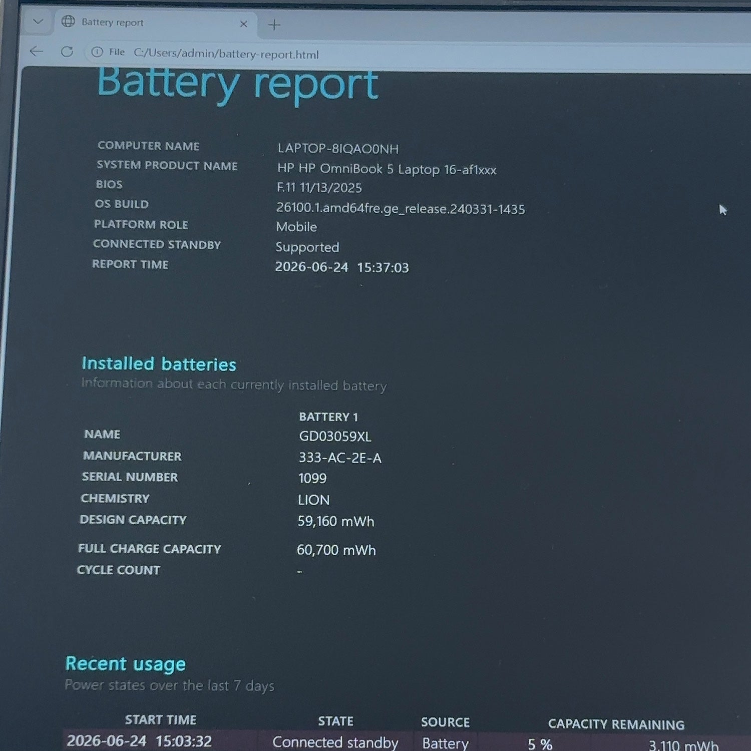Image resolution: width=751 pixels, height=751 pixels.
Task: Click serial number 1099
Action: pos(312,478)
